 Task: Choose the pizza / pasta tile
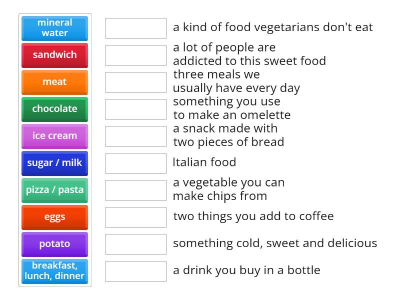(x=54, y=190)
